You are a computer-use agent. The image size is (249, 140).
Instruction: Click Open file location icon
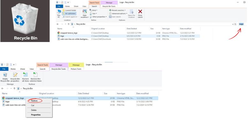(132, 12)
